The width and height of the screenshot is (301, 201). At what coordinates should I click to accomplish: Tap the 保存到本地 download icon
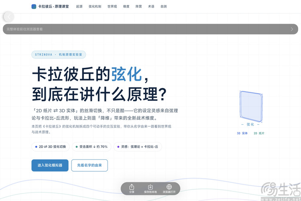click(x=150, y=187)
